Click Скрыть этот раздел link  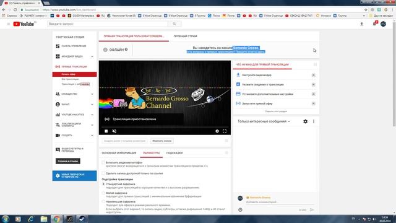click(x=276, y=111)
